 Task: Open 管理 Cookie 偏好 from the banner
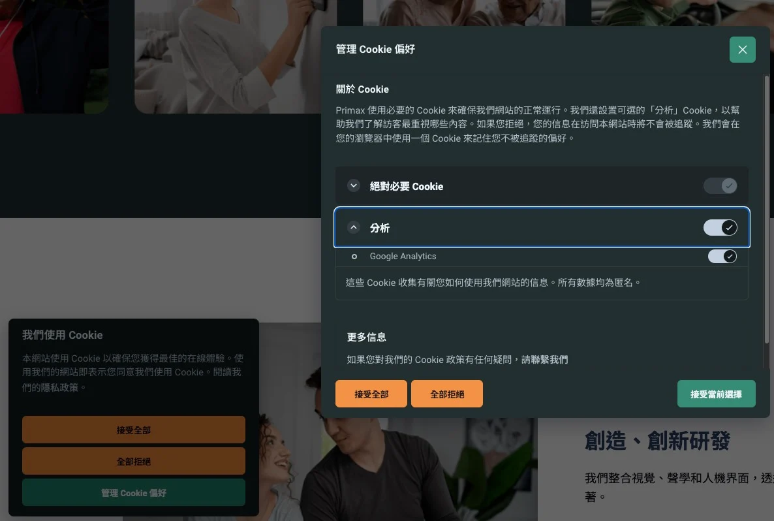coord(134,493)
